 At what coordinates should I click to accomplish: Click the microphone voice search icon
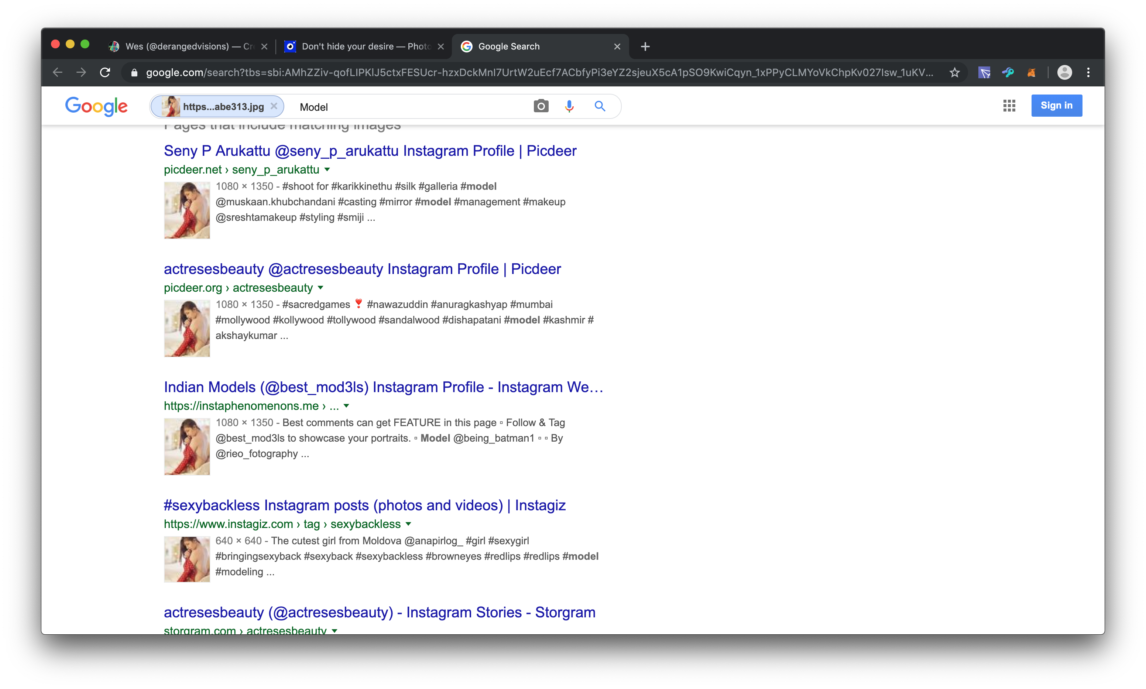coord(569,106)
